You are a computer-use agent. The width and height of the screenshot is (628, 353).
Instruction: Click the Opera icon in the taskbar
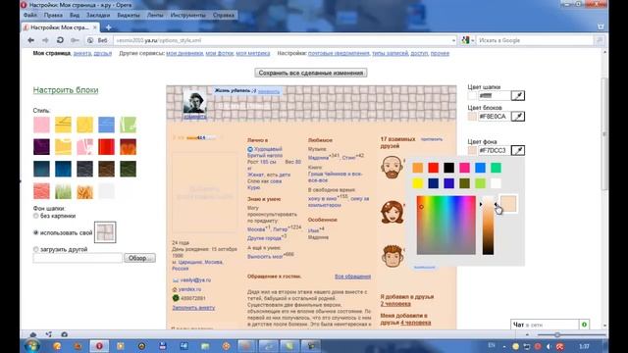[x=99, y=346]
